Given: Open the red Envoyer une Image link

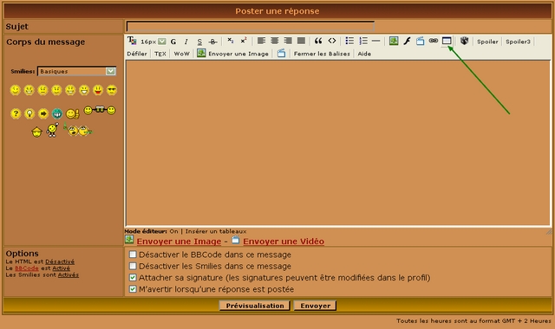Looking at the screenshot, I should tap(179, 242).
